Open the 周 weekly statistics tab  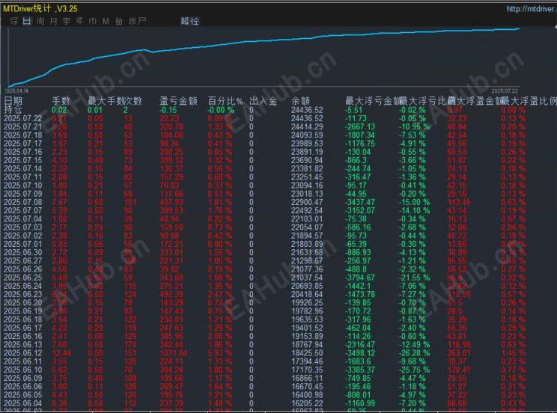[40, 21]
